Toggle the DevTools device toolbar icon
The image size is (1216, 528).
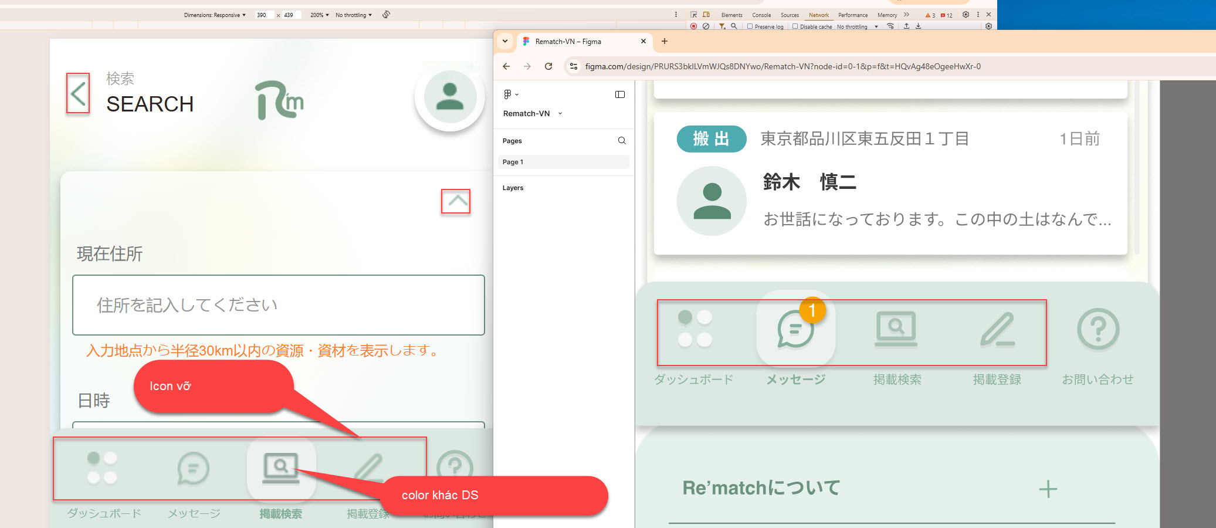706,15
